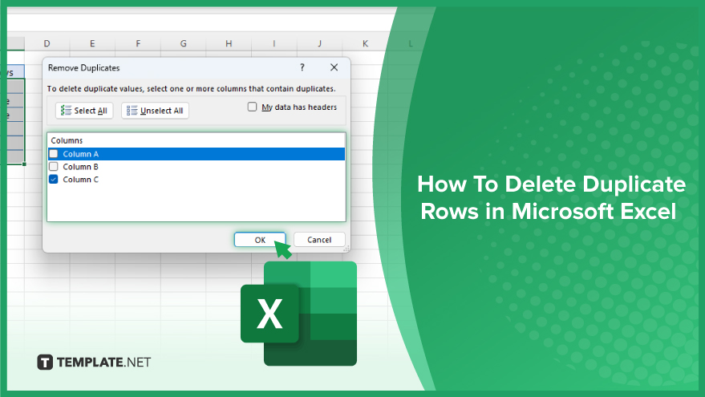Click the Columns list header
Viewport: 705px width, 397px height.
pos(67,140)
